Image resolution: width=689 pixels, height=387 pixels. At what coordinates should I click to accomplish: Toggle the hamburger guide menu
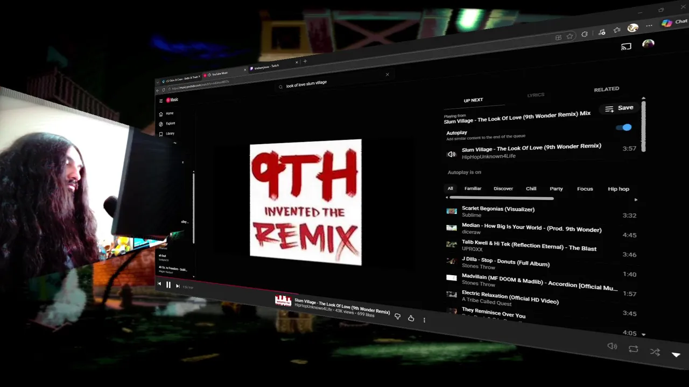(x=161, y=101)
